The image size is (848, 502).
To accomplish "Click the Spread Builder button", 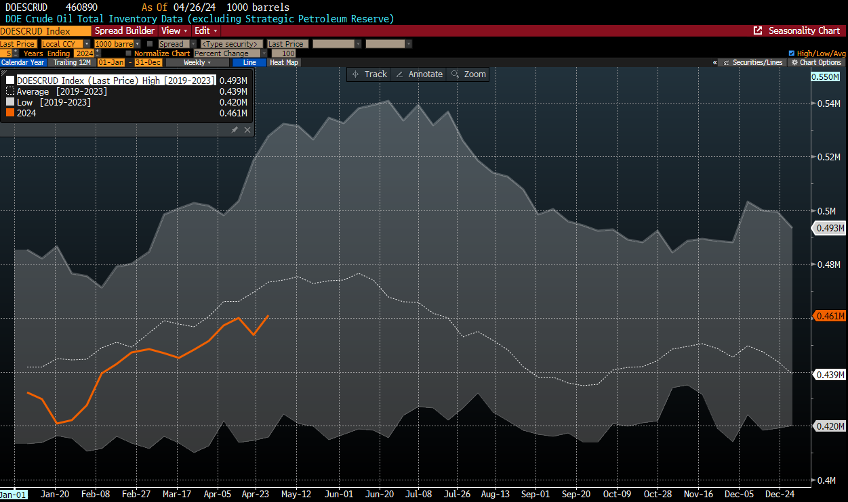I will pyautogui.click(x=125, y=31).
